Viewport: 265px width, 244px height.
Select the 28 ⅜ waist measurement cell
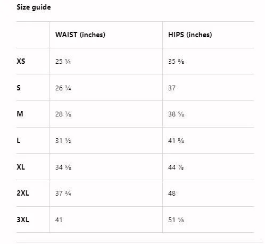(63, 114)
